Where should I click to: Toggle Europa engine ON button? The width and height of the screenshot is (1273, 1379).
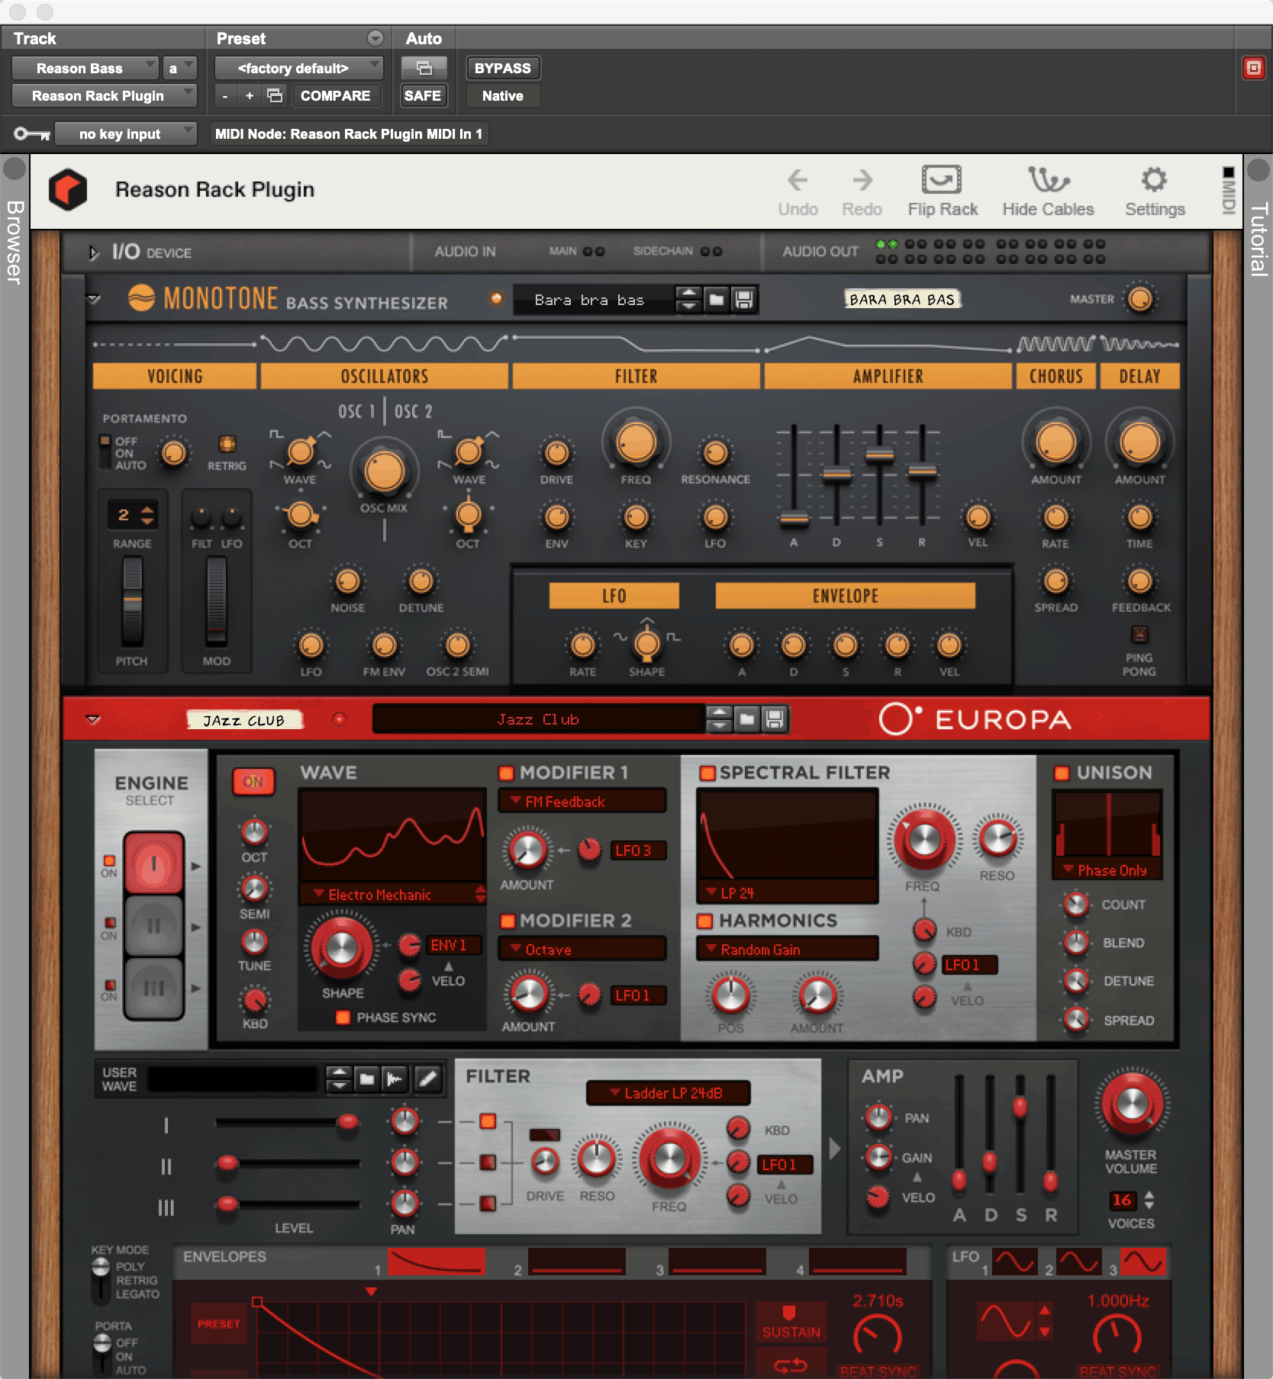[253, 782]
